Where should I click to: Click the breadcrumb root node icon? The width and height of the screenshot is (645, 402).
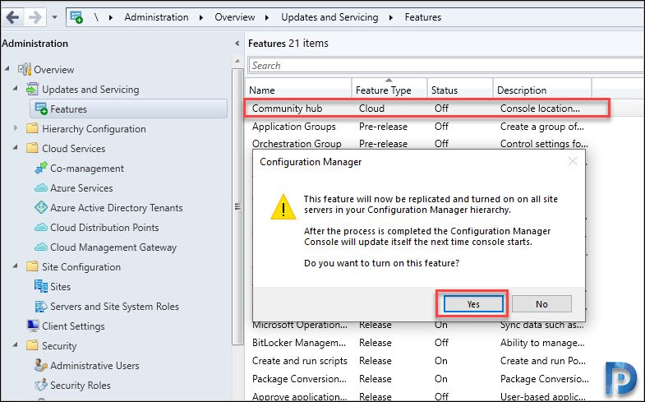coord(76,17)
